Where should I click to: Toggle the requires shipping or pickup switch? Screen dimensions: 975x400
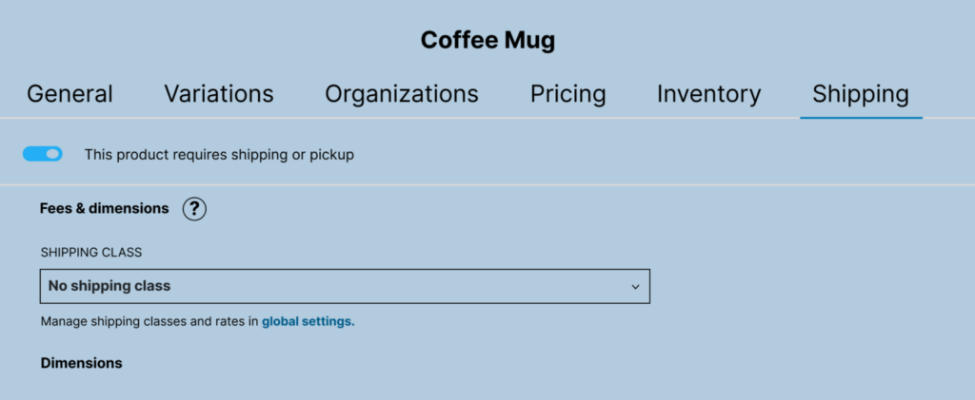click(x=43, y=153)
